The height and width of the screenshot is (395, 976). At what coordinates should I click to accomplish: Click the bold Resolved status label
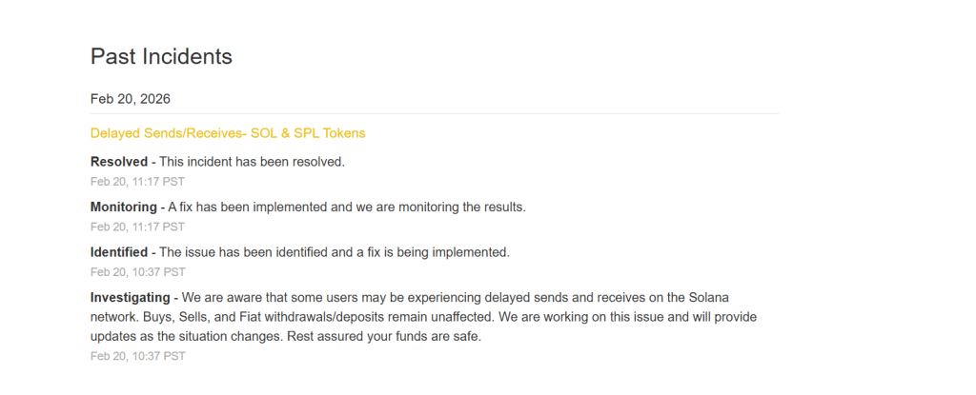119,162
